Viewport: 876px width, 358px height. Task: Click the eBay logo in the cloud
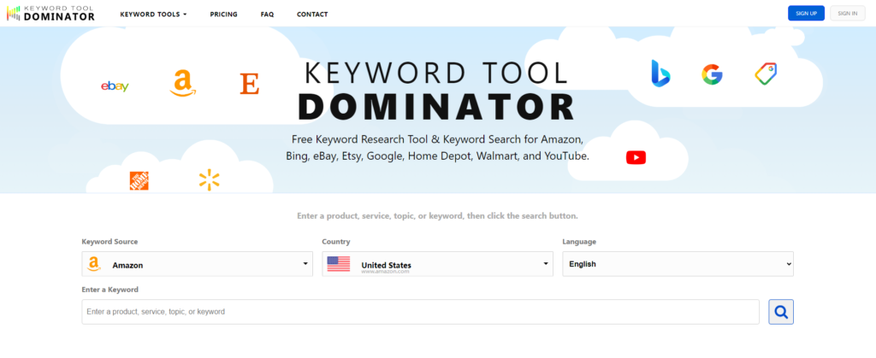click(115, 86)
